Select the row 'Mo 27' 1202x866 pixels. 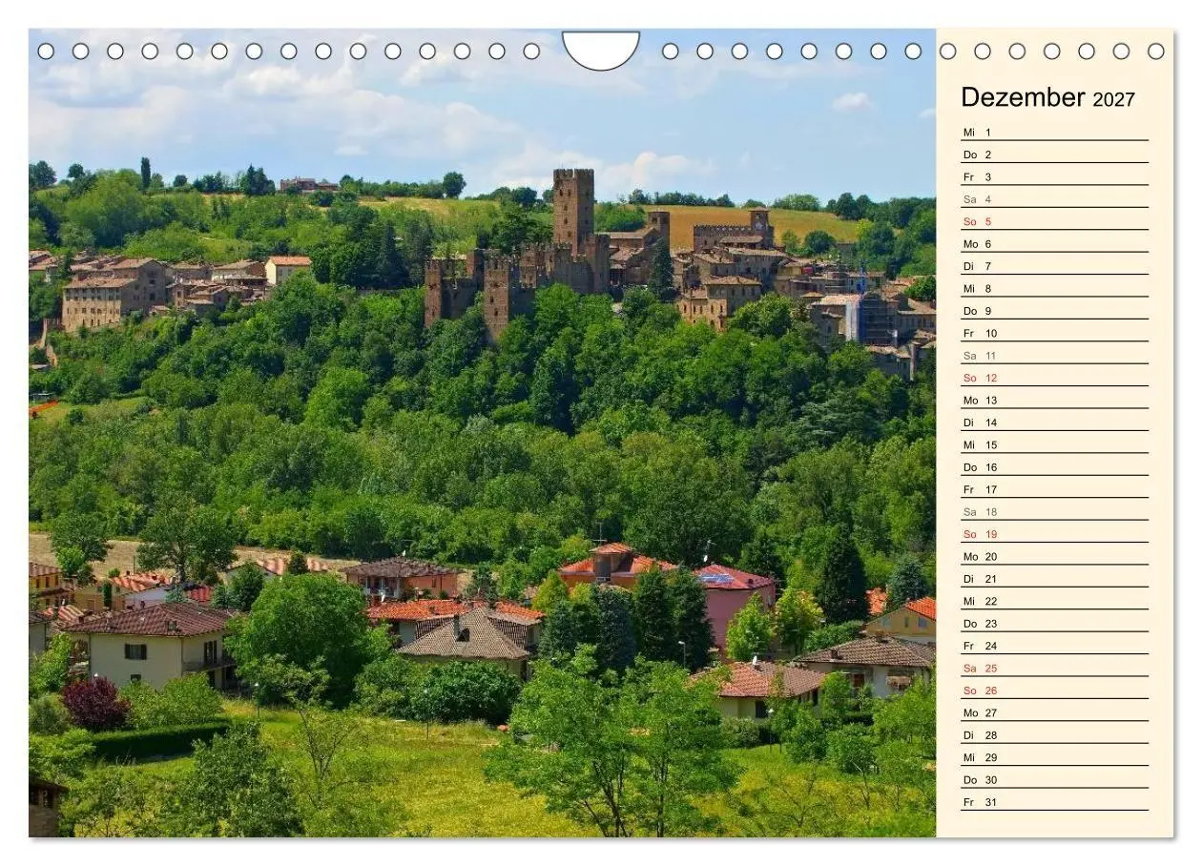[x=1054, y=712]
